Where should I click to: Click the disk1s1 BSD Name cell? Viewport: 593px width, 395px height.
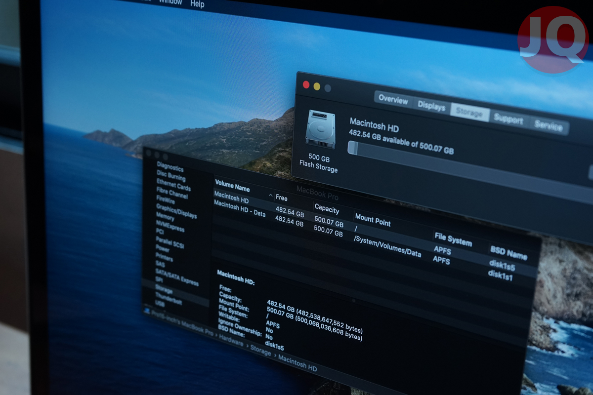point(501,275)
